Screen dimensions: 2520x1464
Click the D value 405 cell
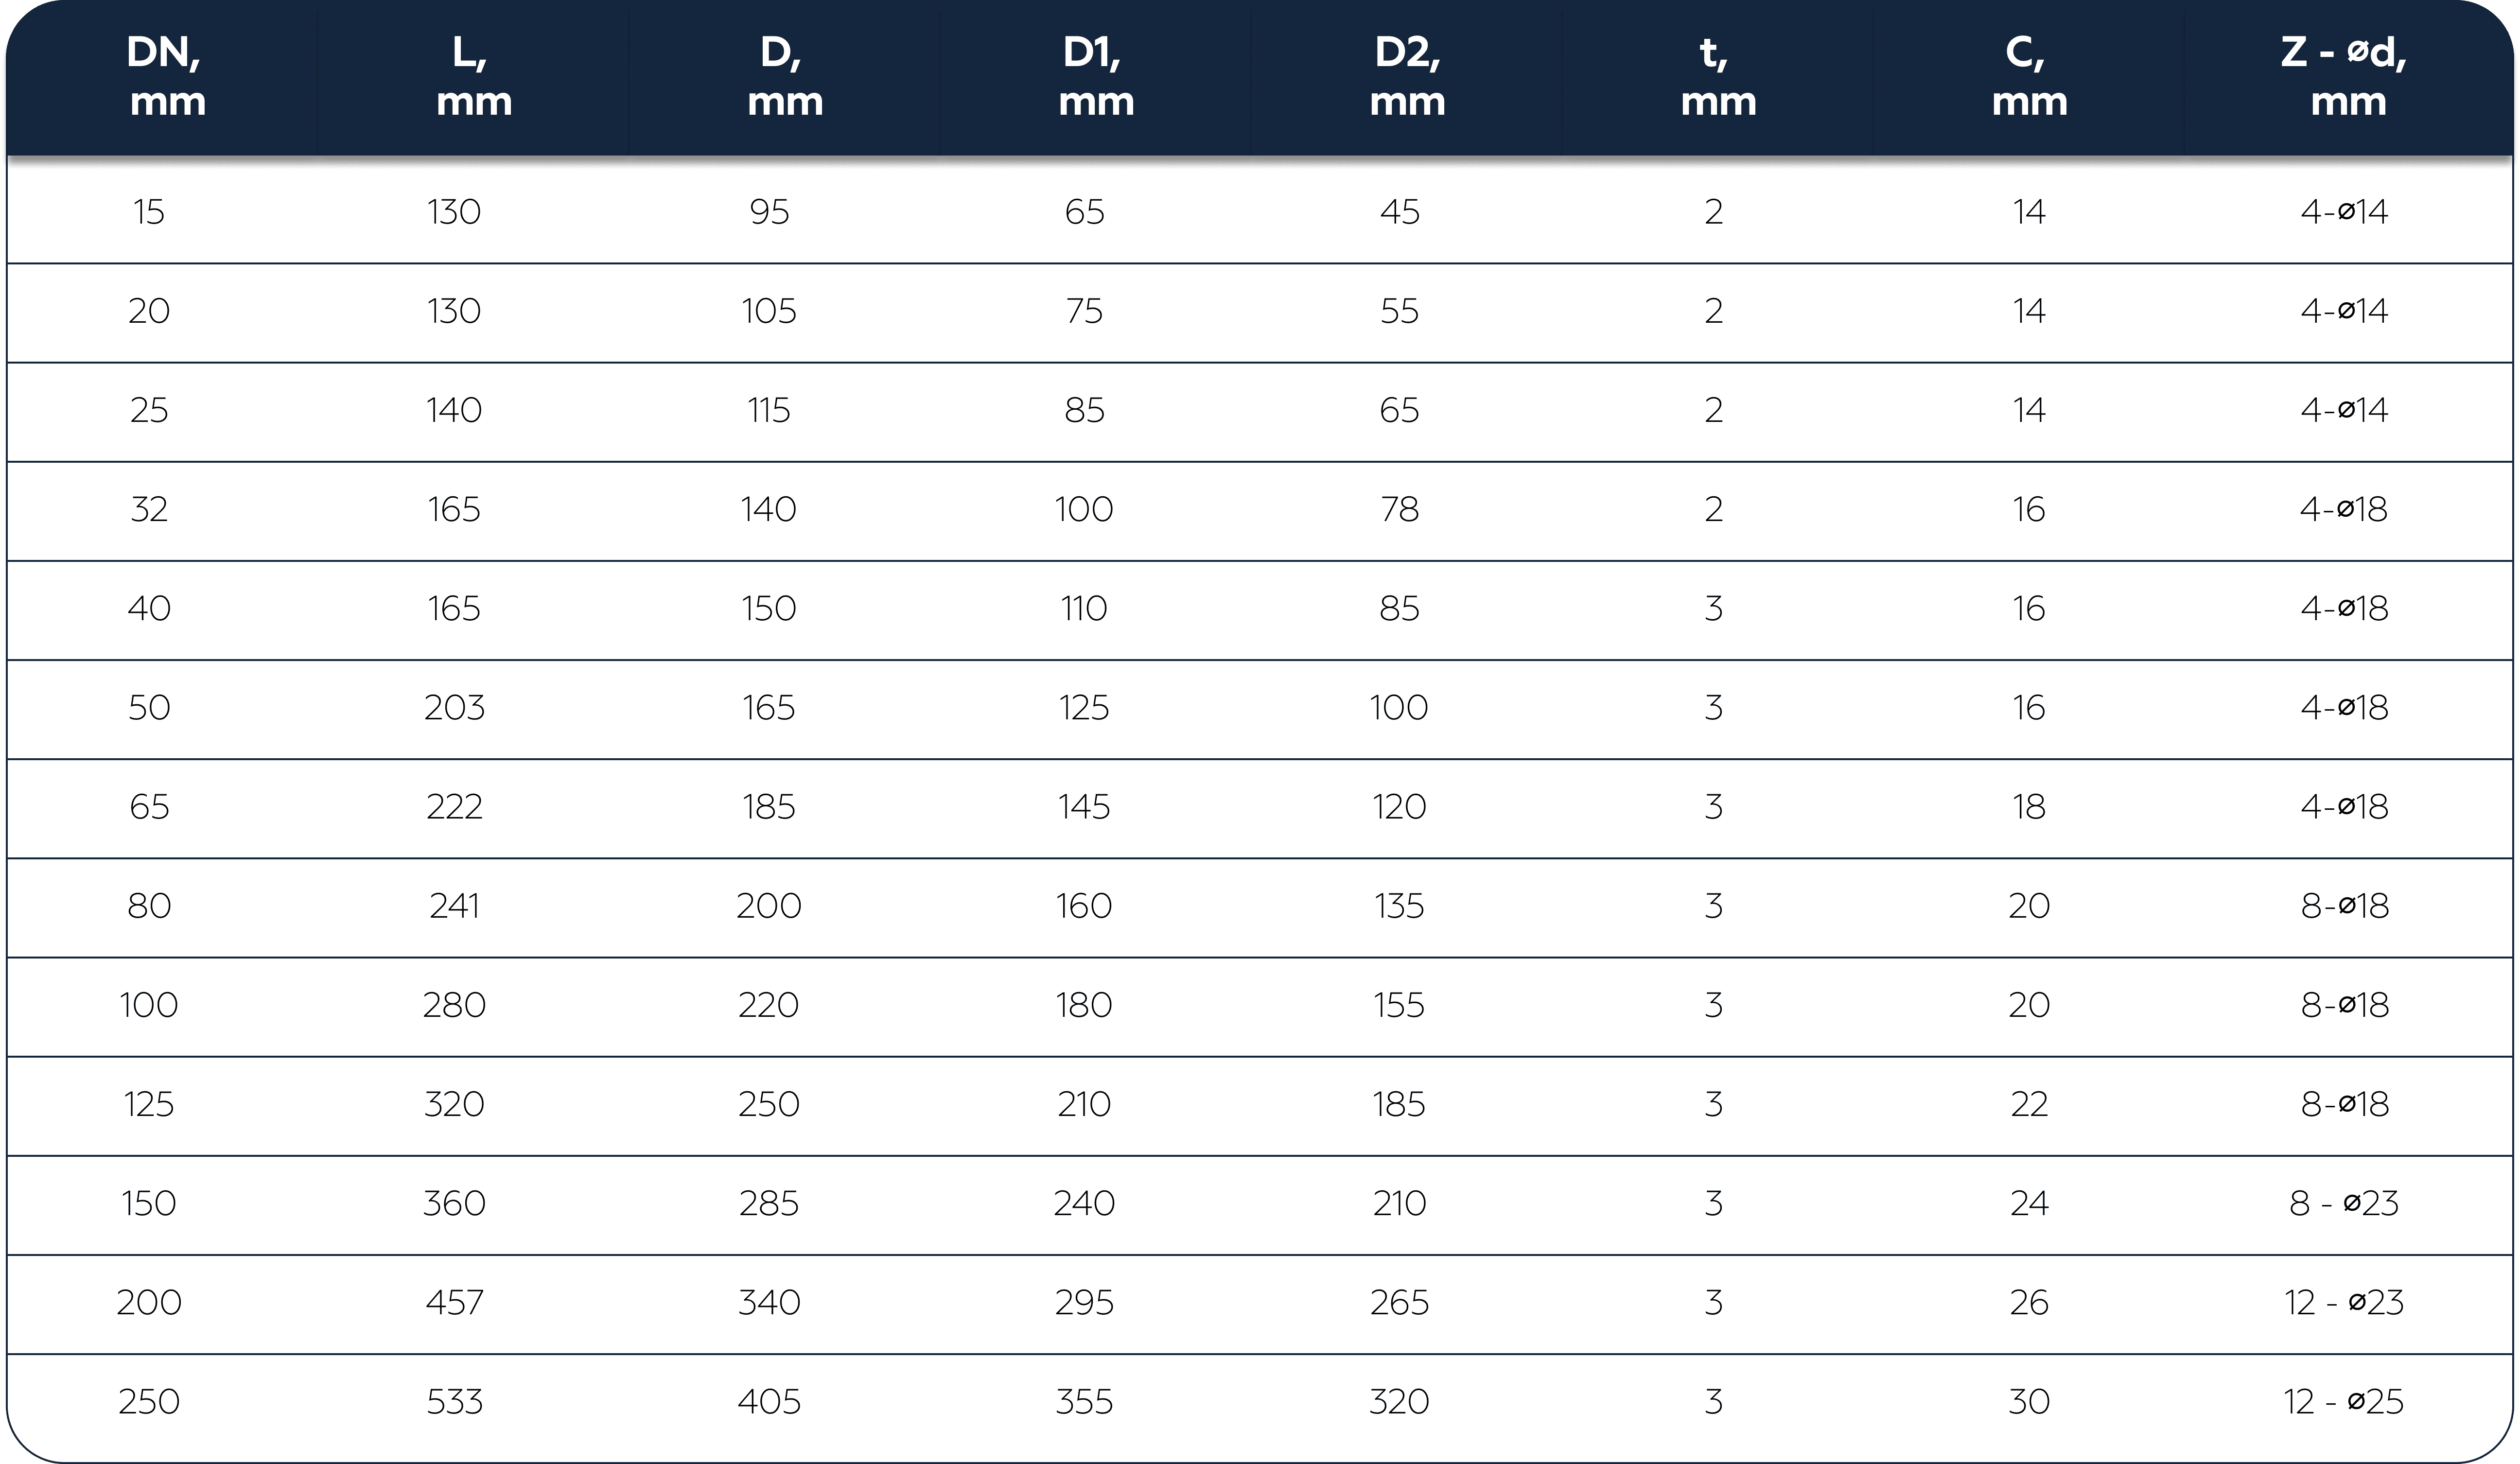[x=769, y=1402]
